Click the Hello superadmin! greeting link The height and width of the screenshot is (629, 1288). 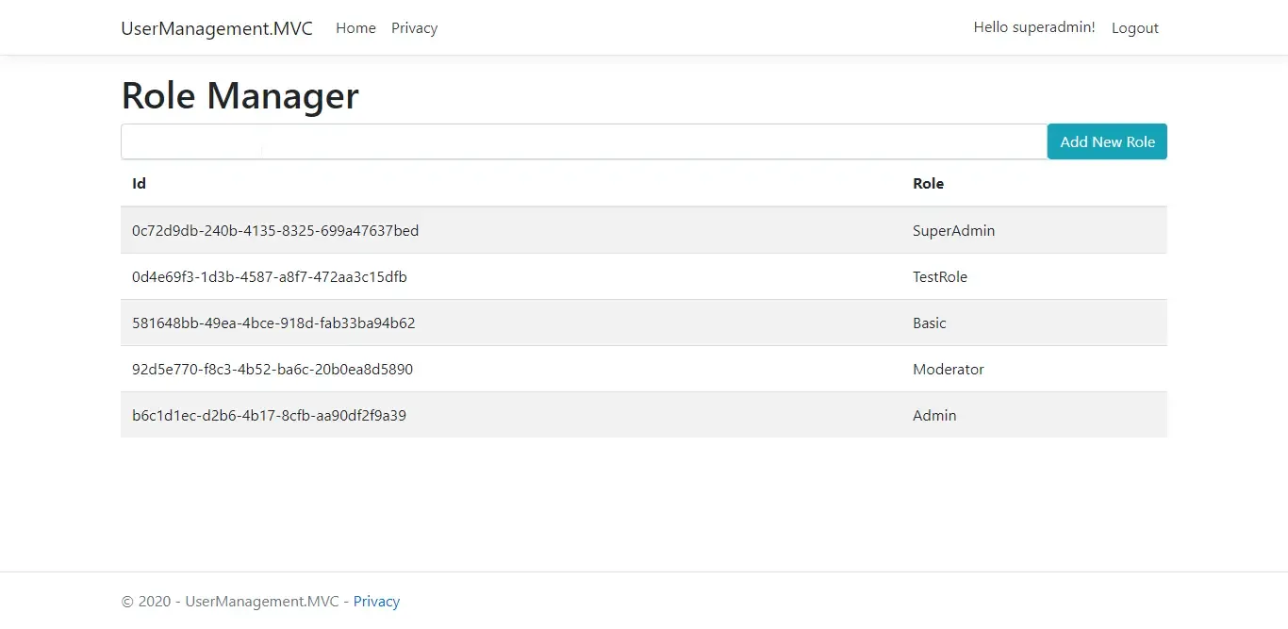click(x=1034, y=27)
